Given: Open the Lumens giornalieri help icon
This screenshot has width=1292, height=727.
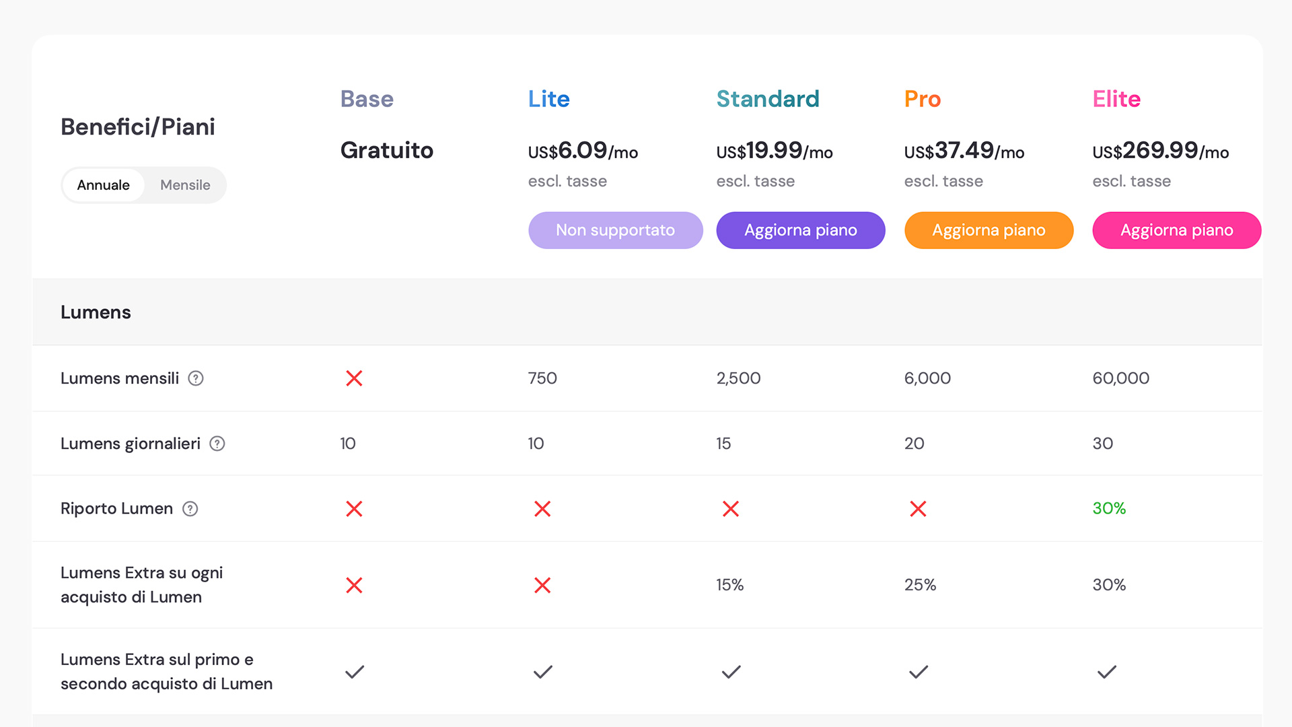Looking at the screenshot, I should click(217, 444).
